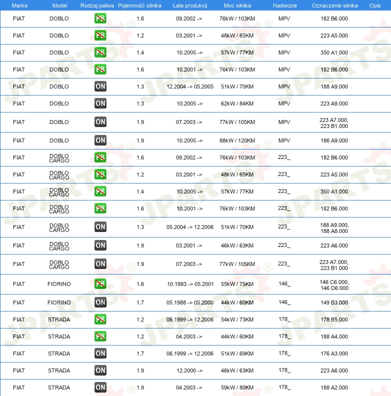The width and height of the screenshot is (391, 396).
Task: Click the Marka column header
Action: (19, 5)
